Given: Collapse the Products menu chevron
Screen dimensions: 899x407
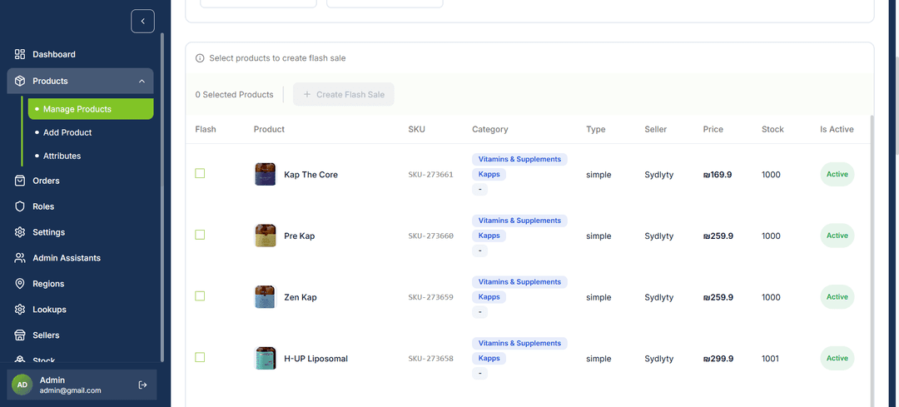Looking at the screenshot, I should click(142, 82).
